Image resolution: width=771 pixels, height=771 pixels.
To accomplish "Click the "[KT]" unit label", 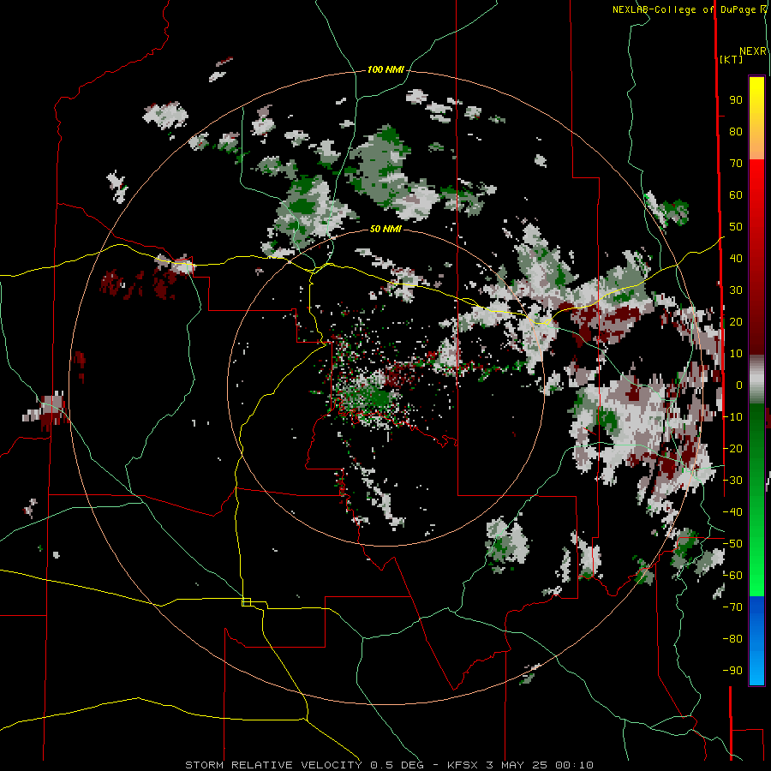I will pos(732,59).
